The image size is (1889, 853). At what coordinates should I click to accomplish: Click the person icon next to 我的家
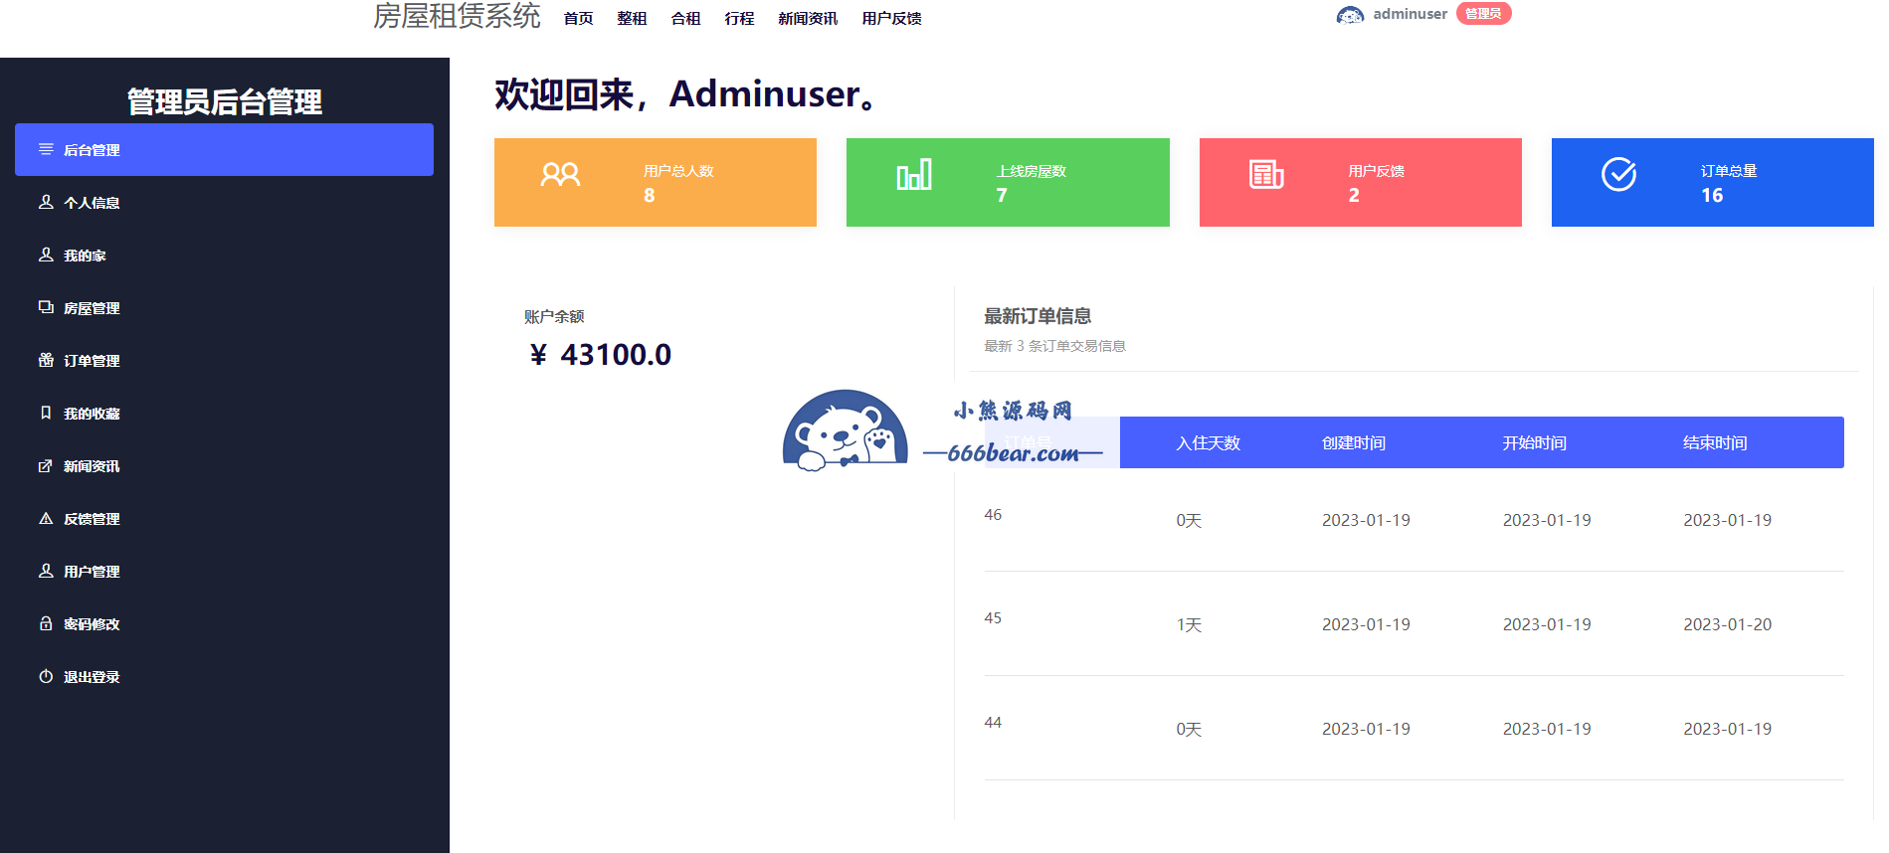coord(46,255)
